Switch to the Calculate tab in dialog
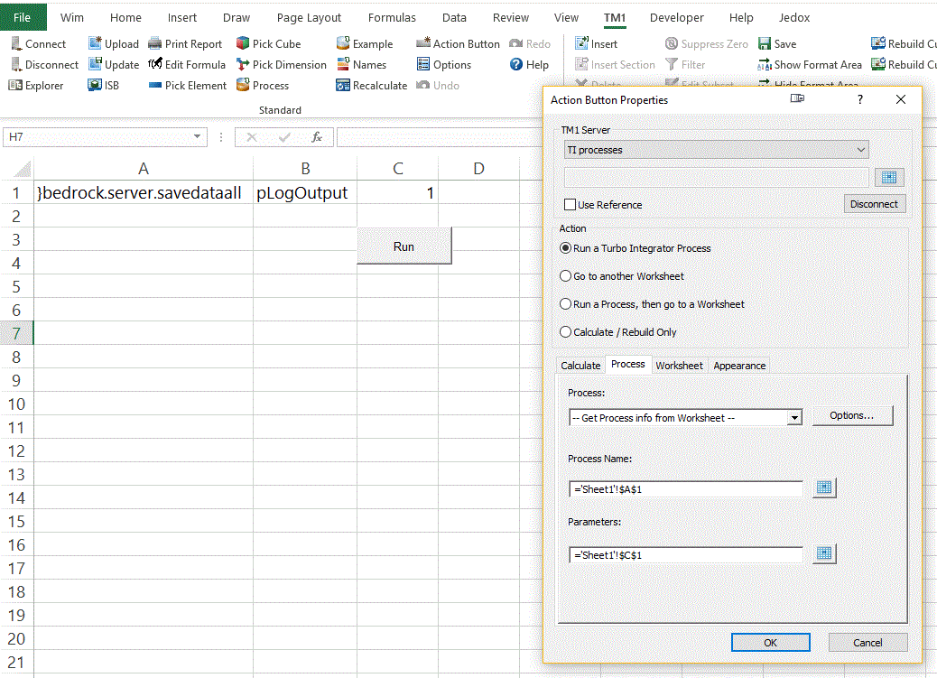Screen dimensions: 937x678 (x=580, y=366)
